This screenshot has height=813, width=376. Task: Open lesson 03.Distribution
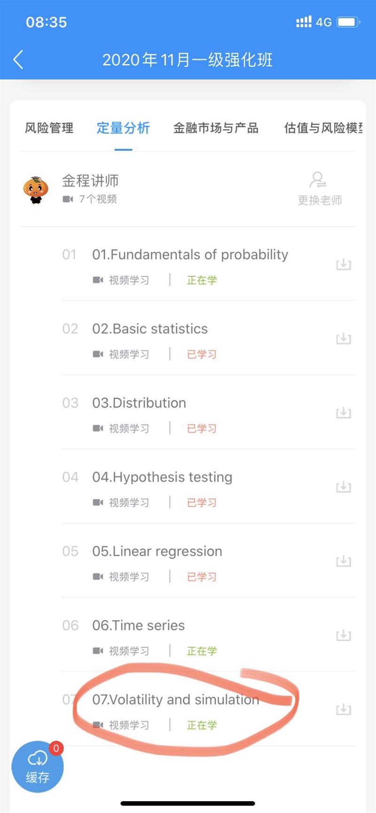pyautogui.click(x=139, y=403)
